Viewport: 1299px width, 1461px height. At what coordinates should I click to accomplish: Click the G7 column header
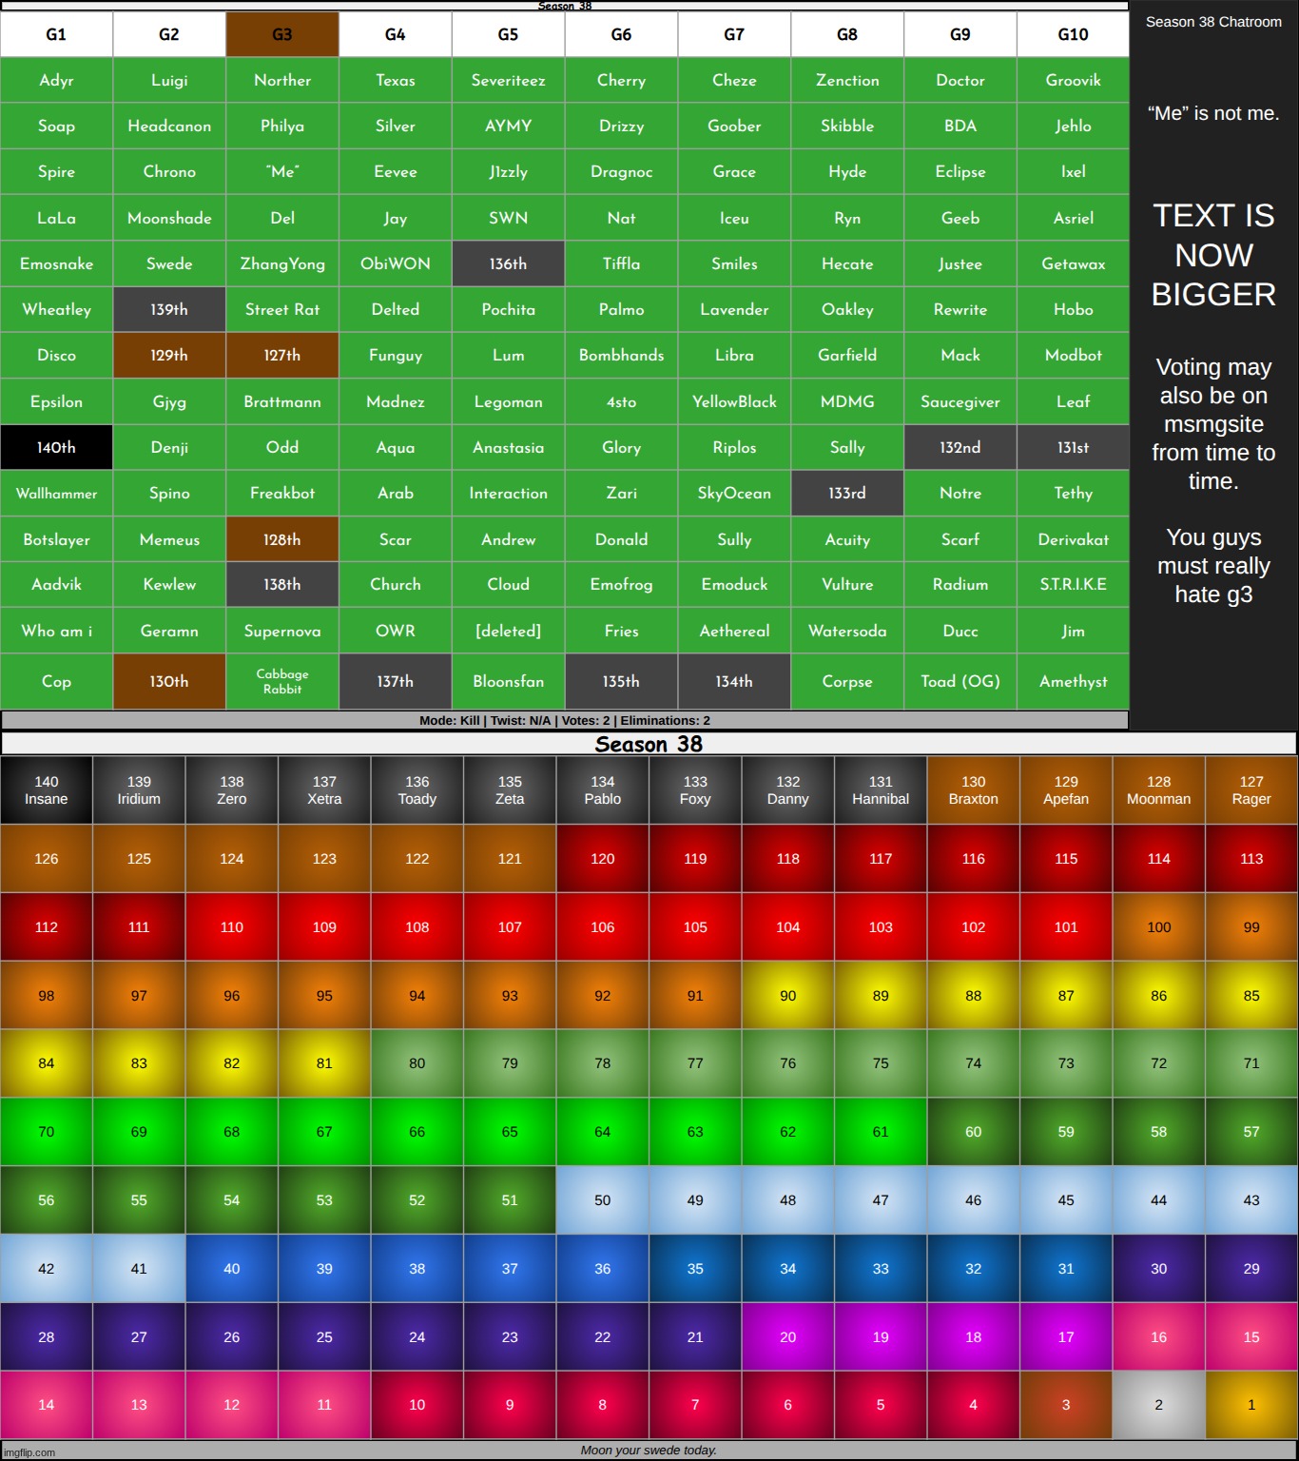[x=734, y=34]
